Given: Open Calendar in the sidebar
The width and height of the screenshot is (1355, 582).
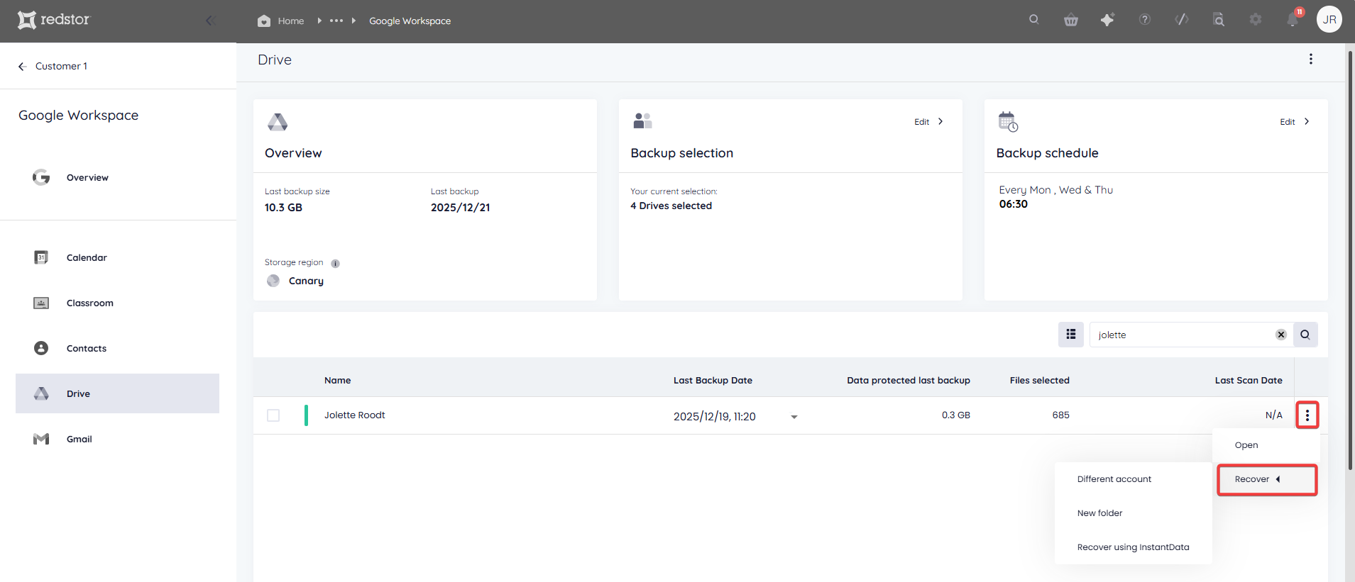Looking at the screenshot, I should (x=117, y=257).
